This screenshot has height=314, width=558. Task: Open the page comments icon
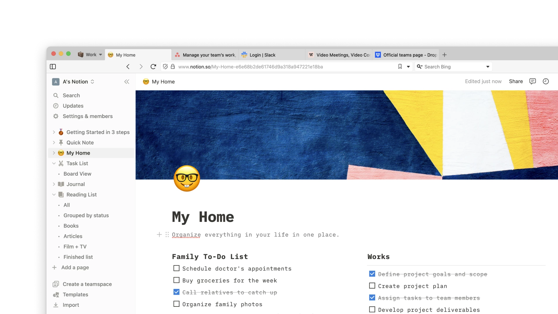[532, 81]
